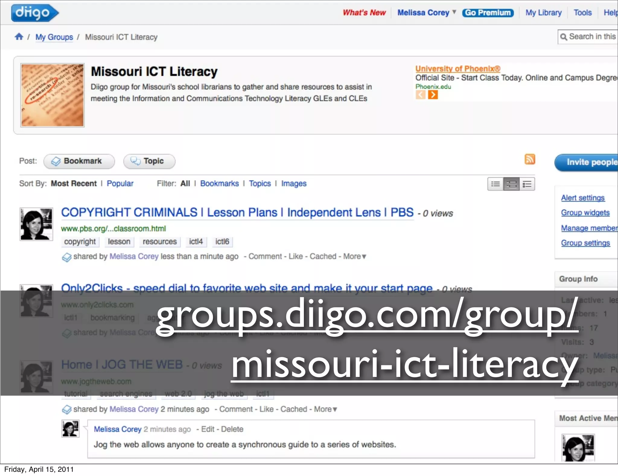Open COPYRIGHT CRIMINALS Lesson Plans link

coord(237,213)
